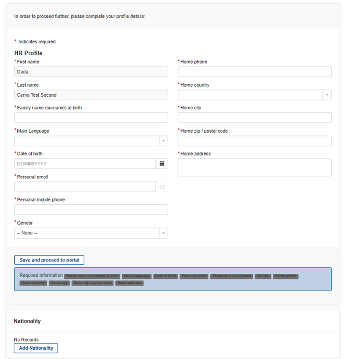The image size is (346, 359).
Task: Expand the Main Language dropdown
Action: click(x=164, y=141)
